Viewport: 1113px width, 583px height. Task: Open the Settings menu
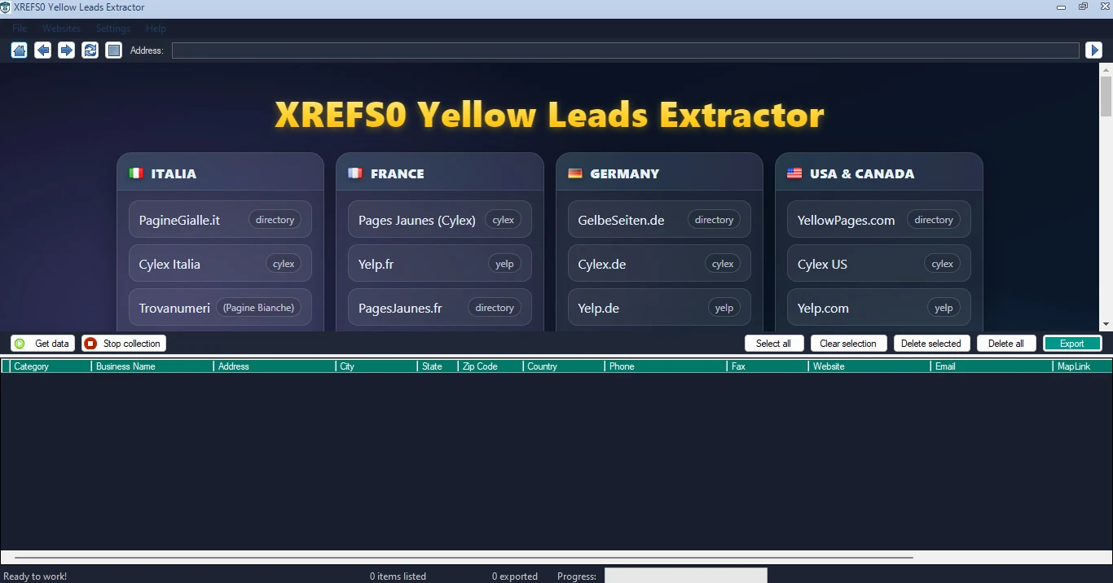112,28
